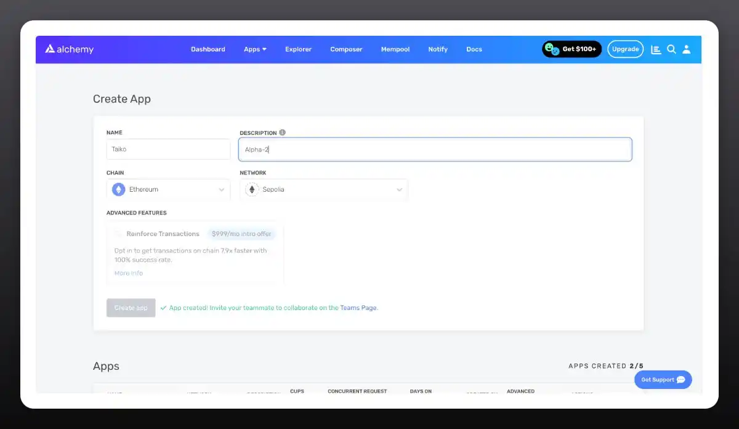Enable the Reinforce Transactions checkbox
Screen dimensions: 739x429
(118, 234)
